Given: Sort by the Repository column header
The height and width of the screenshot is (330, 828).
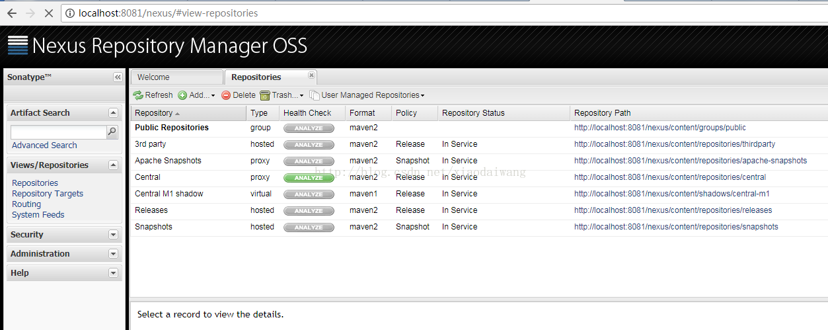Looking at the screenshot, I should coord(188,113).
